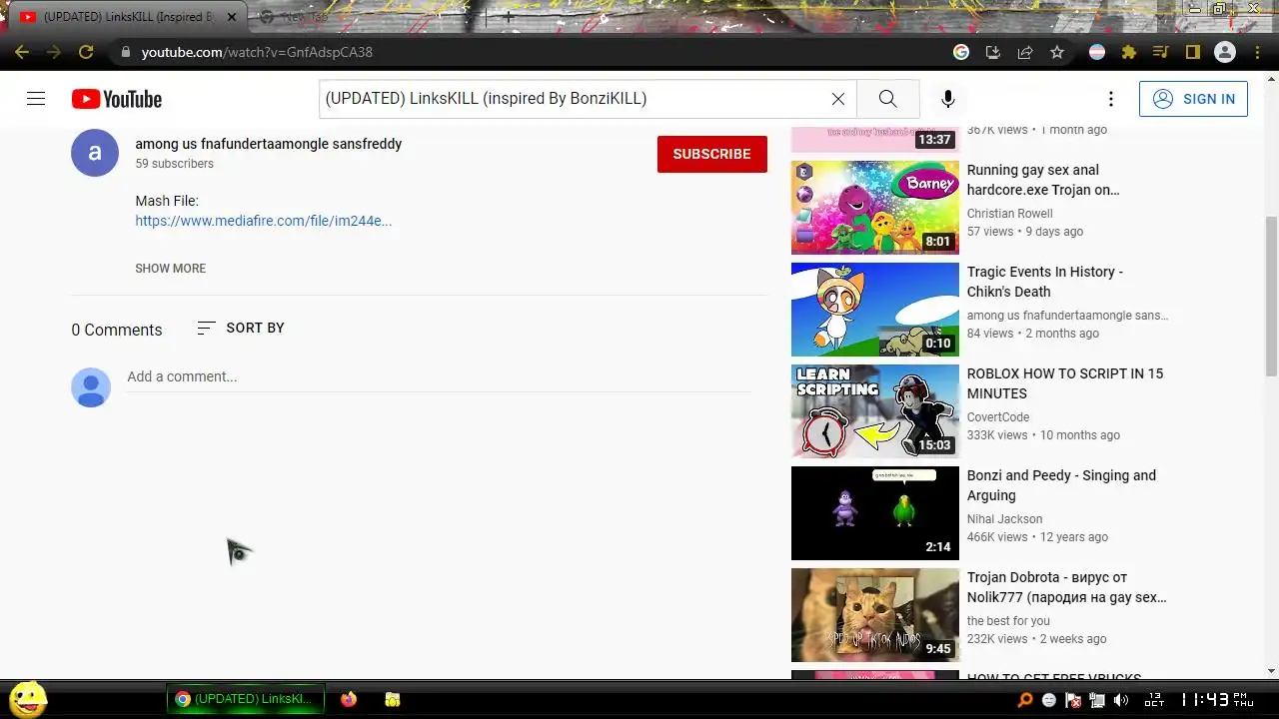Bookmark this tab with star icon

click(x=1057, y=52)
